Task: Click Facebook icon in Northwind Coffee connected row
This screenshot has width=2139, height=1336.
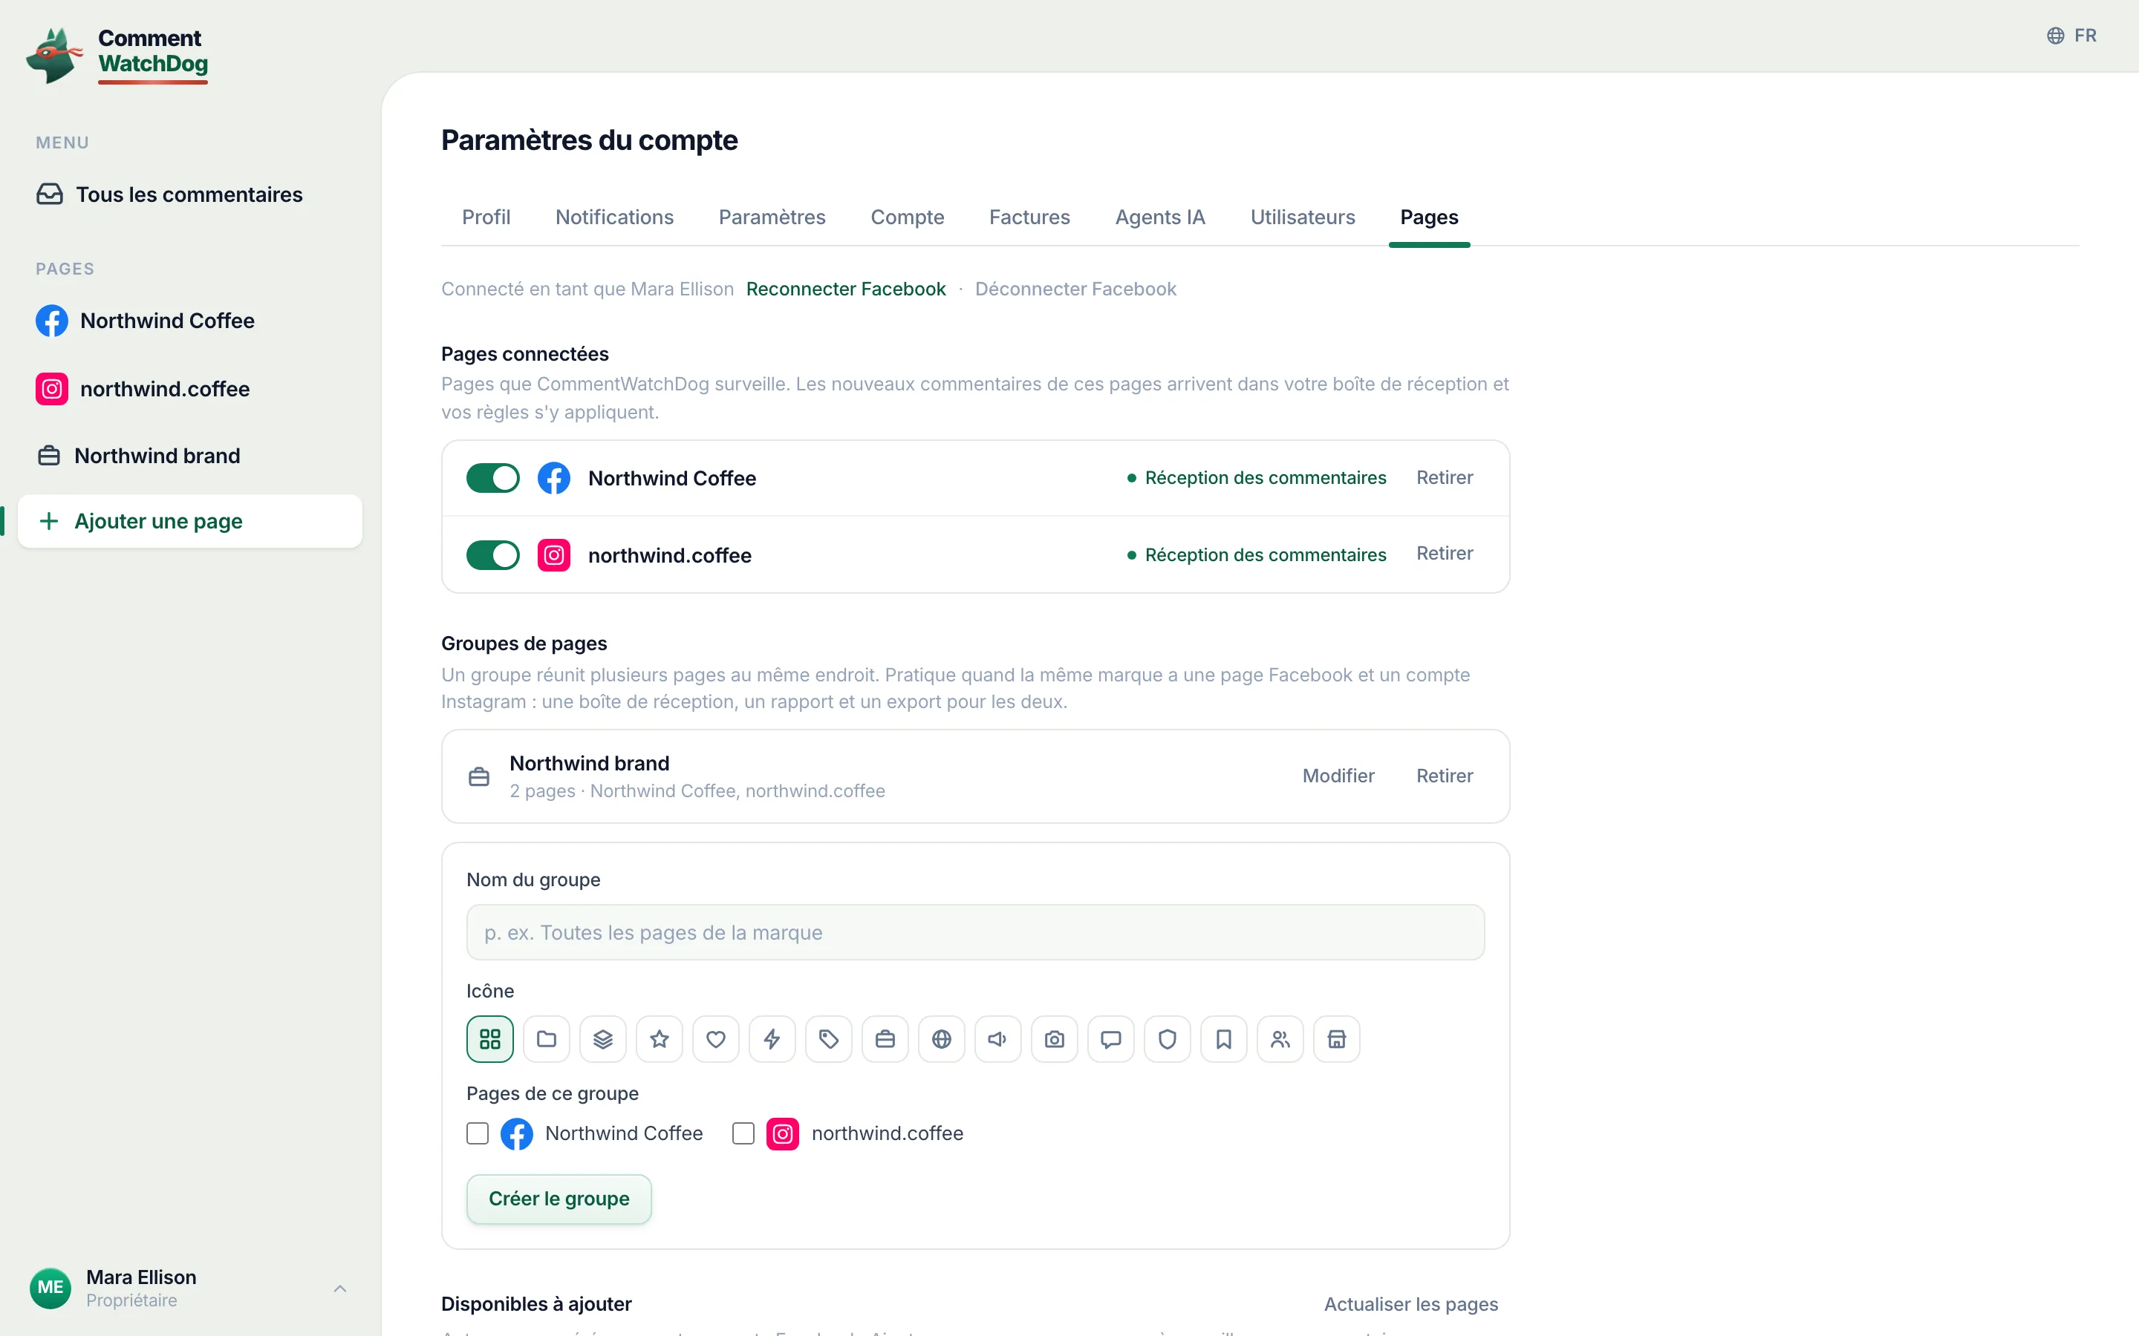Action: tap(554, 478)
